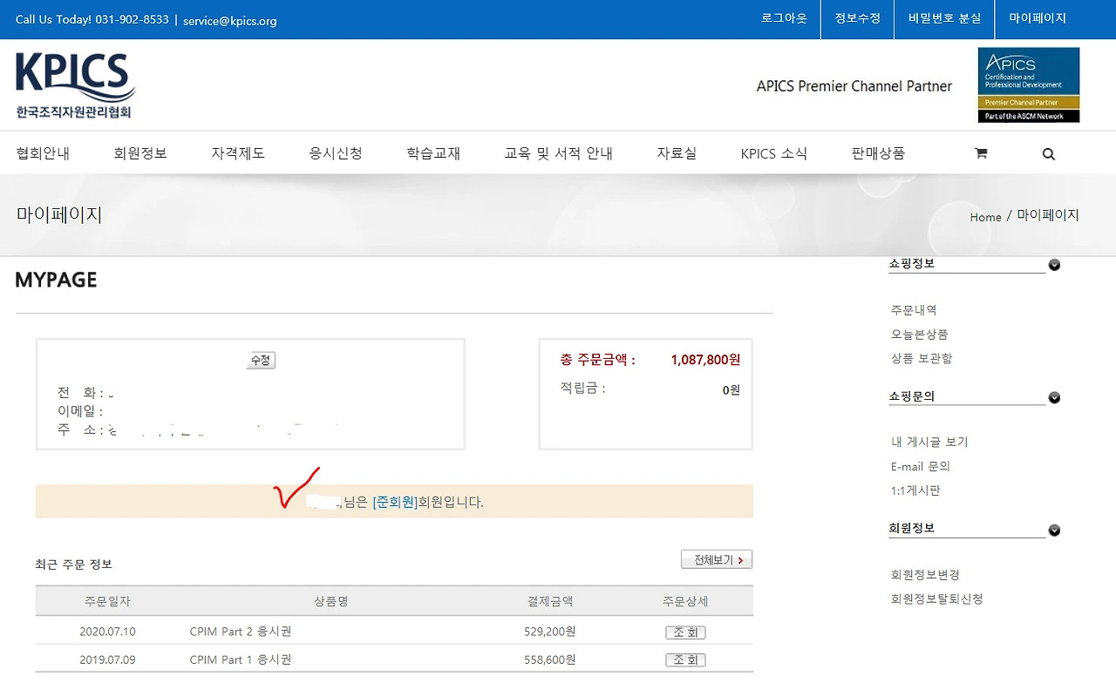
Task: Click the Call Us Today phone number
Action: [132, 19]
